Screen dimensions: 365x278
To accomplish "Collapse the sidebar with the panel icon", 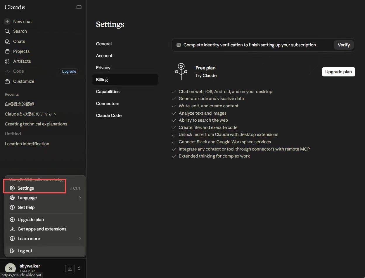I will 79,7.
